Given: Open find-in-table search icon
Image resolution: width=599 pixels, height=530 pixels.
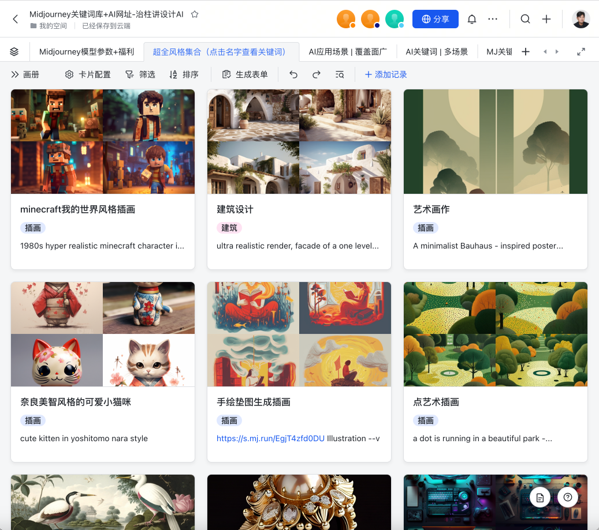Looking at the screenshot, I should coord(340,74).
